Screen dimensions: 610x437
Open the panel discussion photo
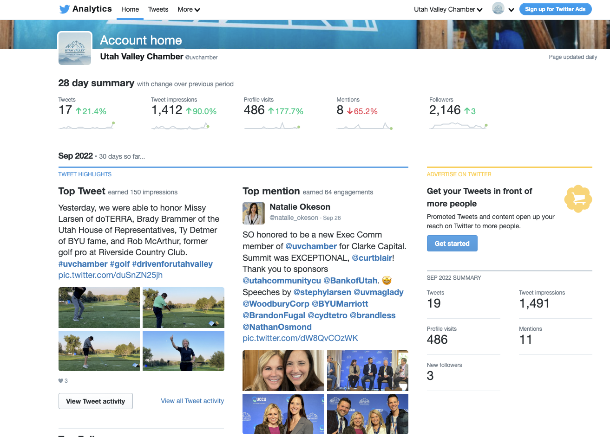coord(367,371)
